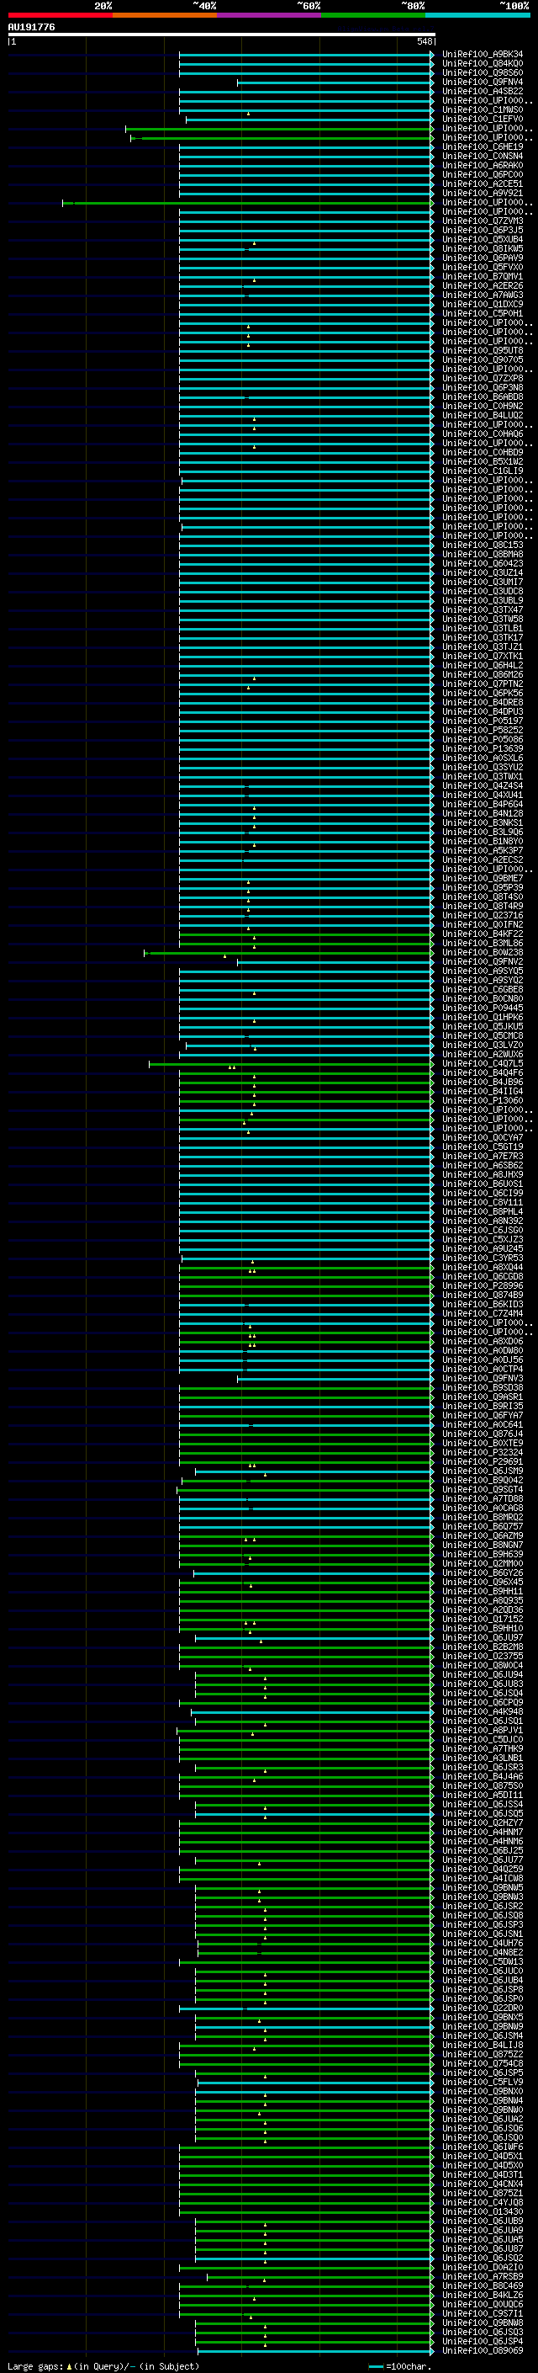
Task: Click the red 20% identity color bar
Action: pyautogui.click(x=60, y=15)
